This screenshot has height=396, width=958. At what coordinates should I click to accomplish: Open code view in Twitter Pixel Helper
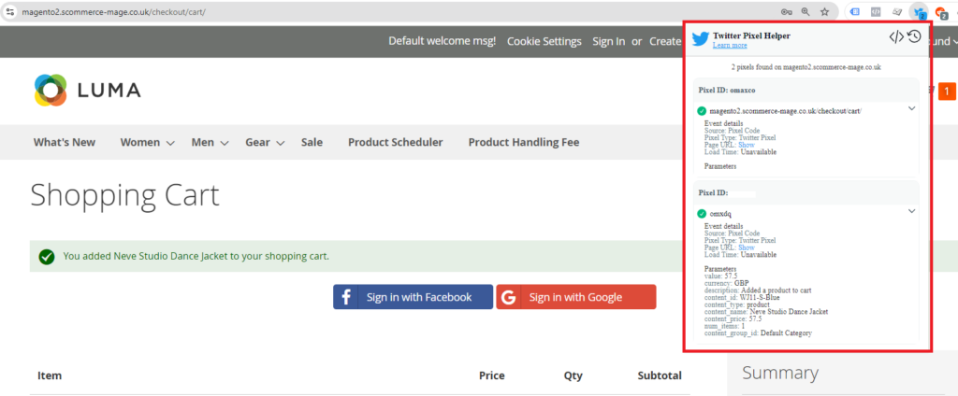(896, 37)
